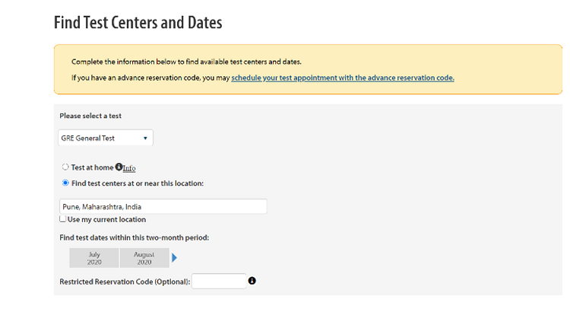Click the Test at home label text
The width and height of the screenshot is (570, 315).
pyautogui.click(x=92, y=167)
